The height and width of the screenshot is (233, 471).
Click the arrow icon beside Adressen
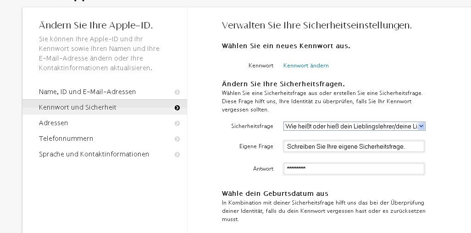[x=177, y=123]
